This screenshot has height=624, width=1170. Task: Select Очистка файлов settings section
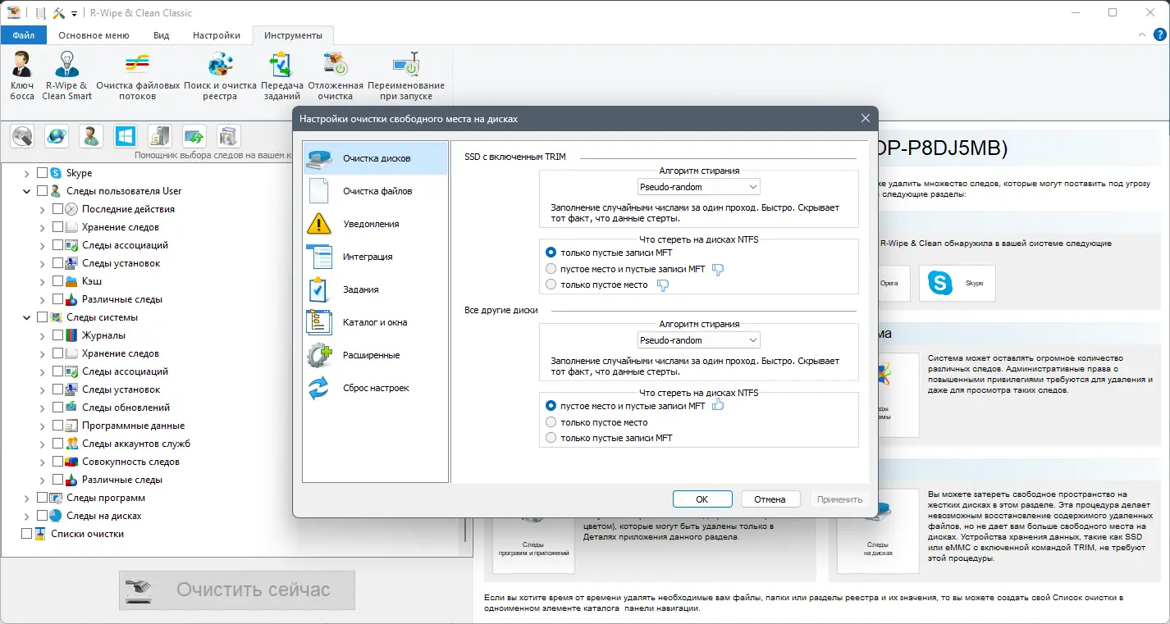[x=376, y=191]
